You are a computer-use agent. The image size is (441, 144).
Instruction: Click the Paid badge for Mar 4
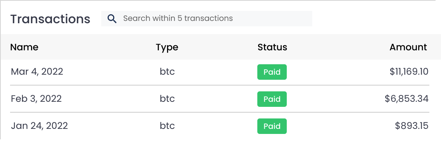[x=272, y=72]
